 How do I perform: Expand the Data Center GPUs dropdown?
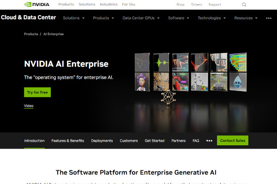tap(141, 18)
